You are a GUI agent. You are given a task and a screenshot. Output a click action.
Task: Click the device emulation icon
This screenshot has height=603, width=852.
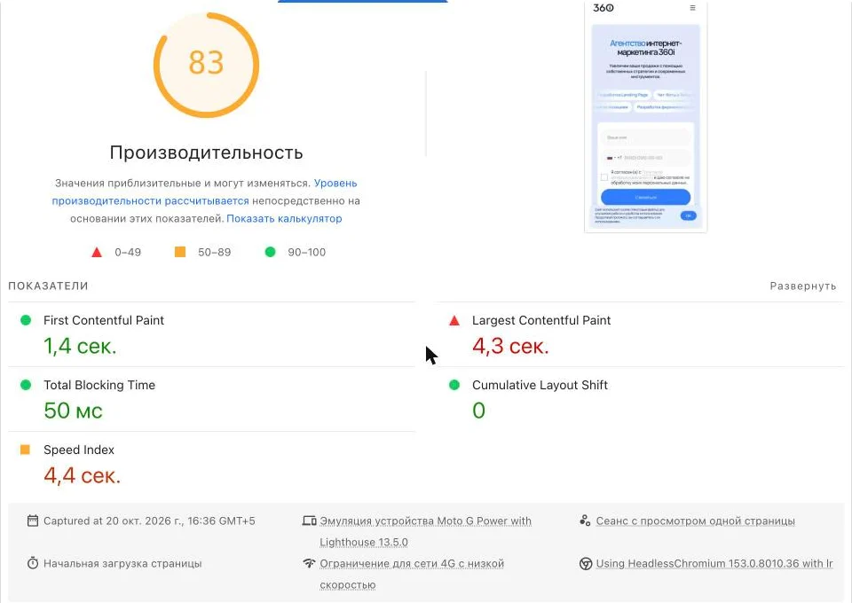309,521
